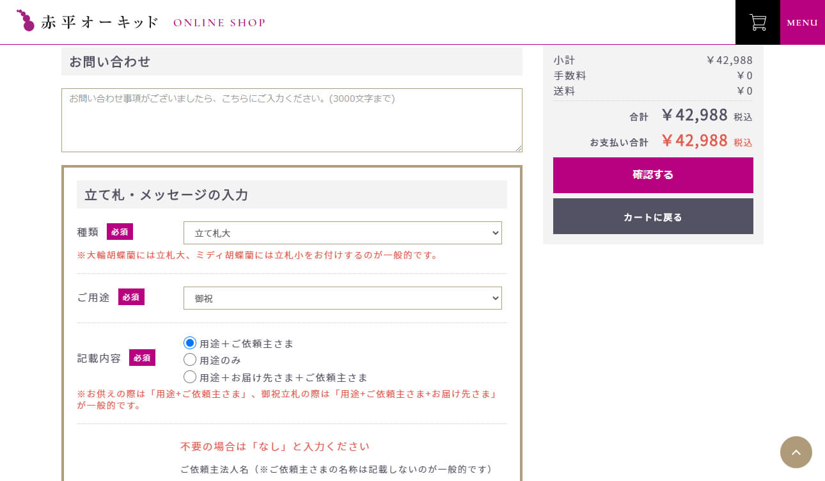Image resolution: width=825 pixels, height=481 pixels.
Task: Click the 必須 badge beside 記載内容
Action: pos(142,358)
